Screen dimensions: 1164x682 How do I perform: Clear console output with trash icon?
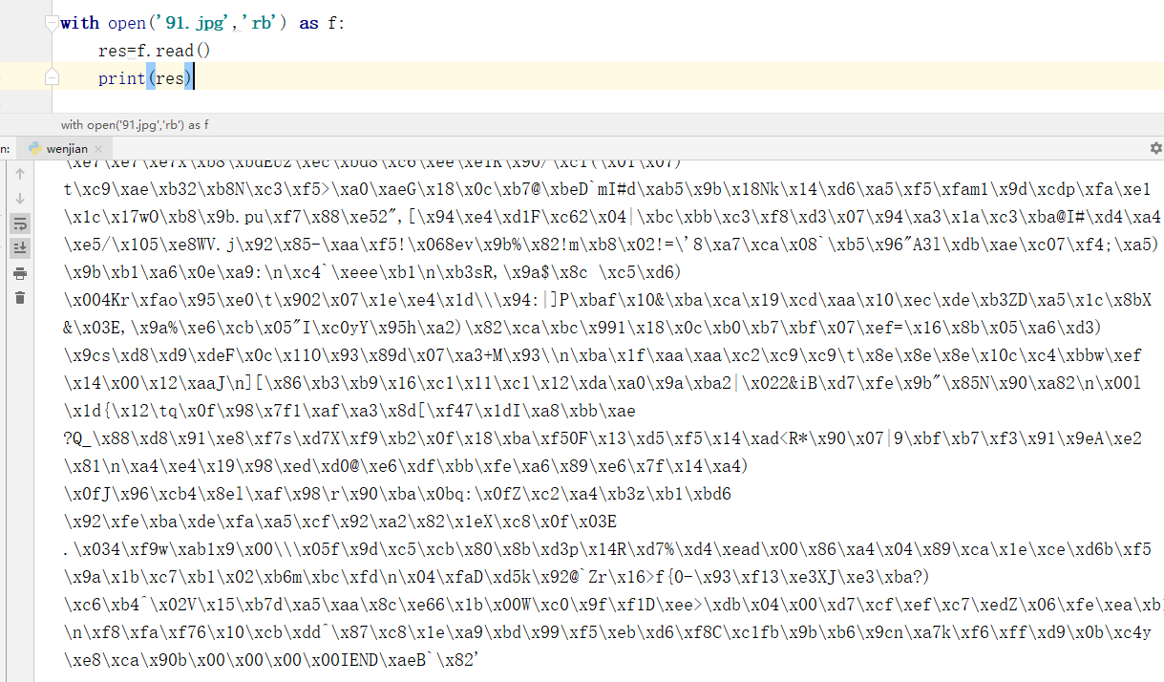[x=20, y=298]
